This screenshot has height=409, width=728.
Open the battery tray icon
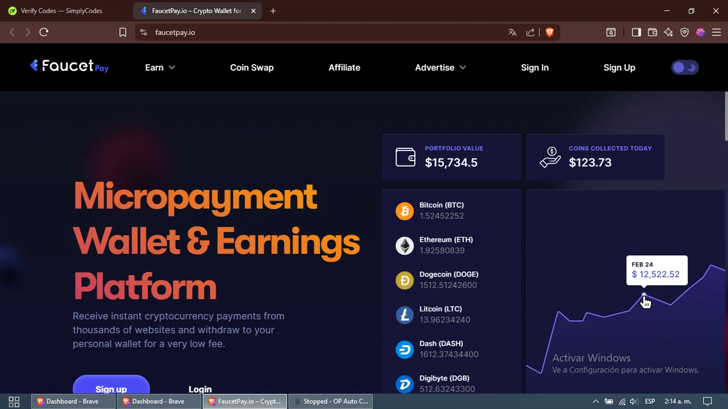[x=609, y=401]
